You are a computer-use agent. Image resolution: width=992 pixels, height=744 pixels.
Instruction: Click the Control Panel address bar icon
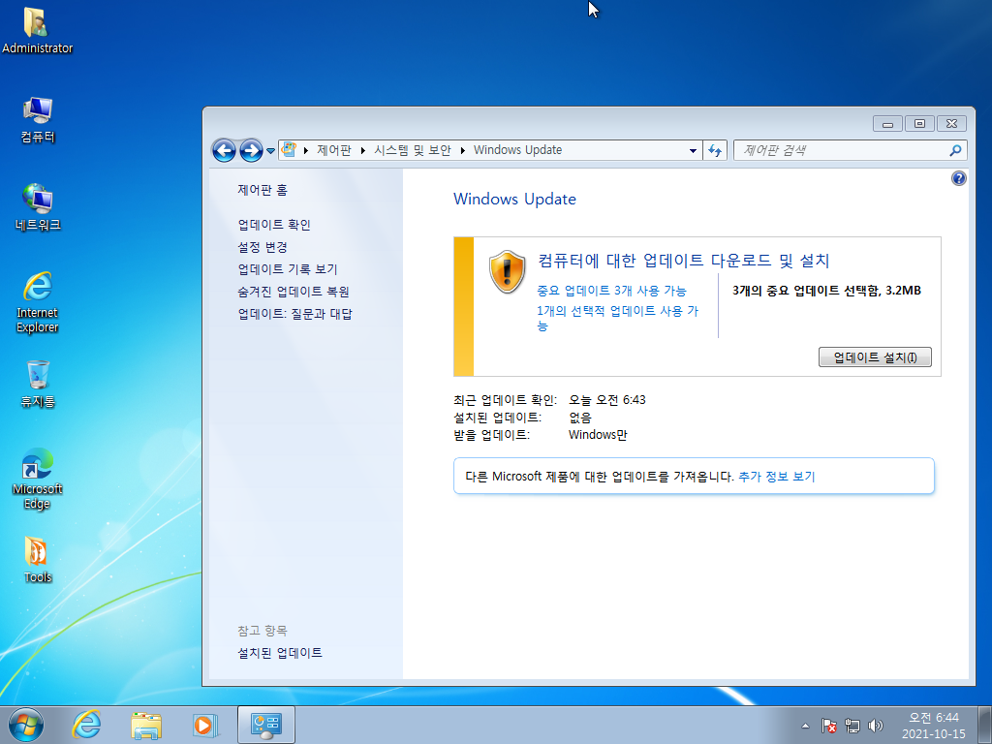[289, 150]
